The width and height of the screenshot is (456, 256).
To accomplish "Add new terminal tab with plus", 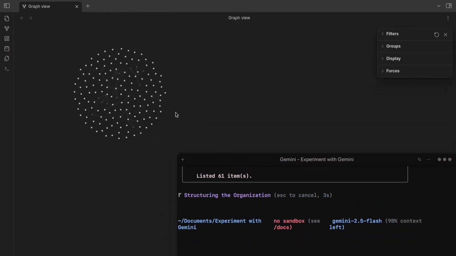I will (x=183, y=160).
